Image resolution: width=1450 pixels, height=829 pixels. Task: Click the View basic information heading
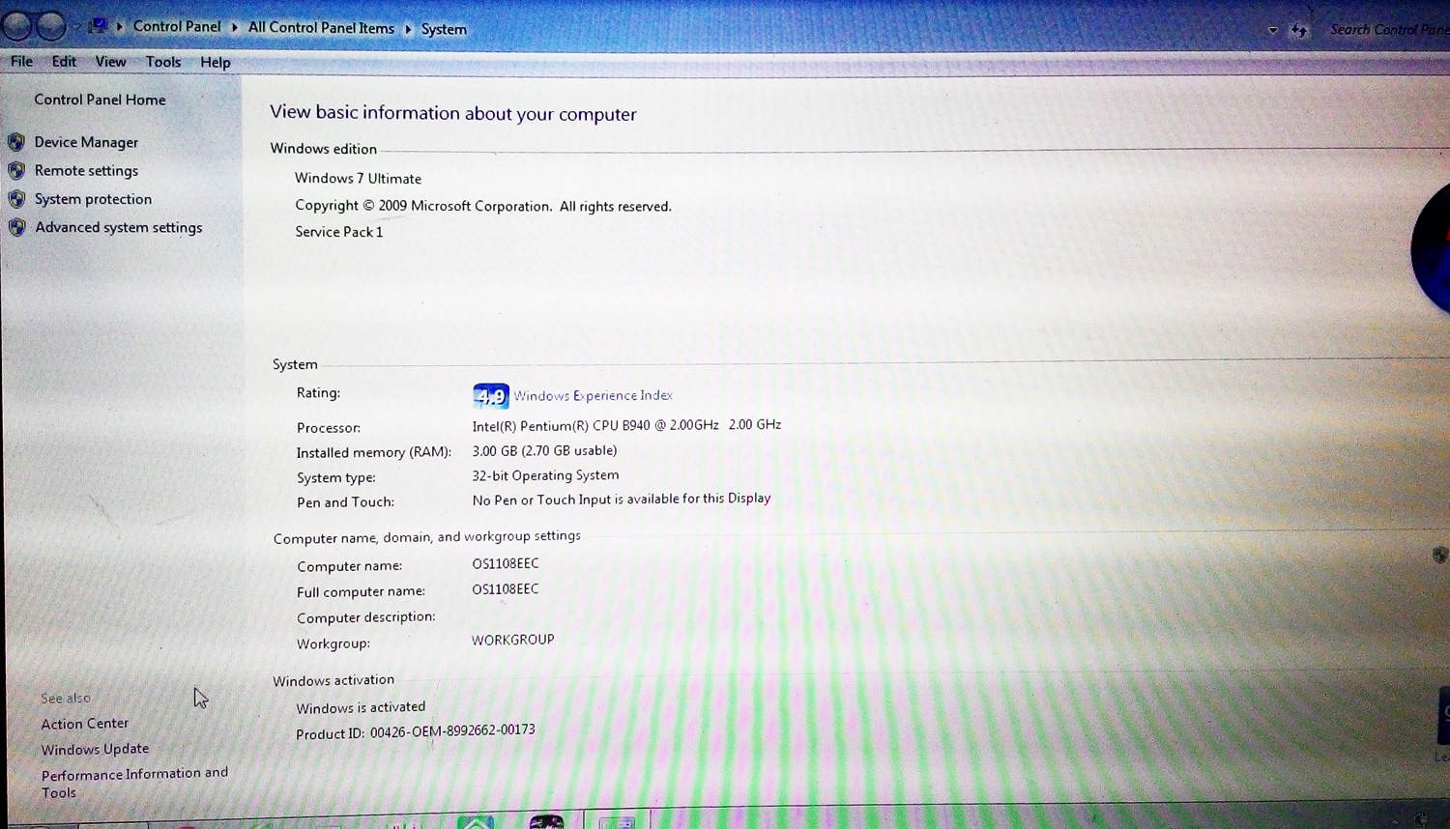(x=453, y=113)
